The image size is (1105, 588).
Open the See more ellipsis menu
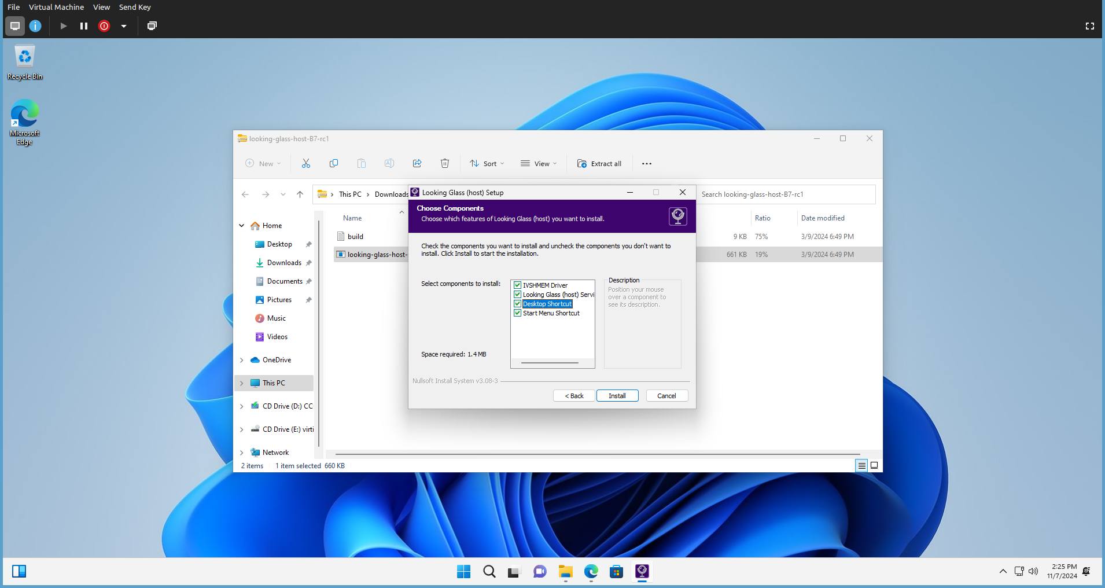pos(647,164)
